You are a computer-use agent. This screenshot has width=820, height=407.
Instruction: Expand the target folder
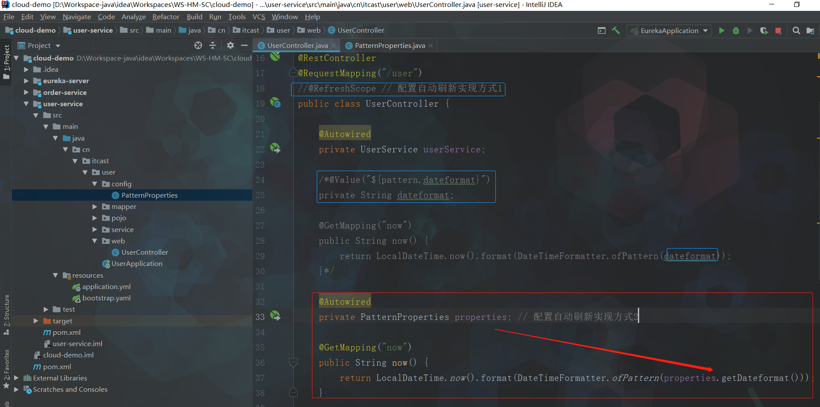36,321
